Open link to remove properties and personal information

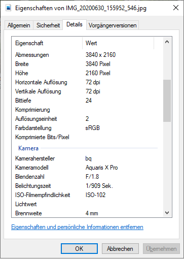pyautogui.click(x=77, y=227)
